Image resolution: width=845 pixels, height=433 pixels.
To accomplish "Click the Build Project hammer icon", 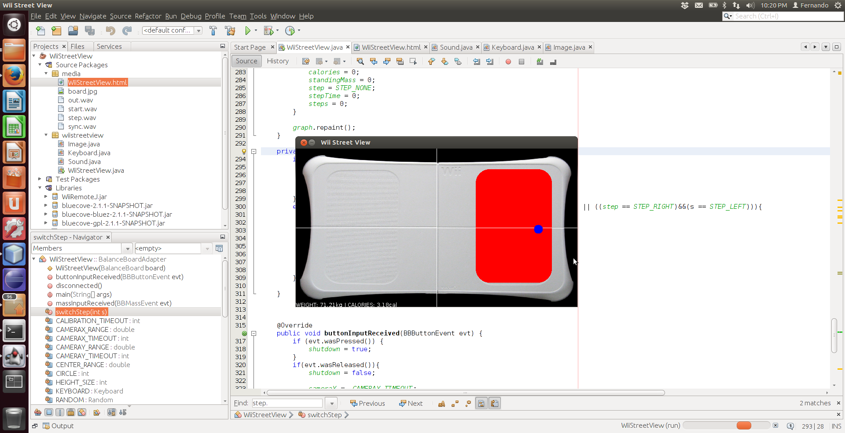I will pos(213,30).
